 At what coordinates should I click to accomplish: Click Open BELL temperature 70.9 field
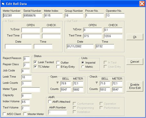pos(66,84)
